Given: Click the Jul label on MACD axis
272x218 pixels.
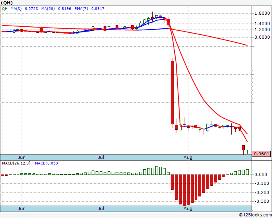Looking at the screenshot, I should point(101,208).
